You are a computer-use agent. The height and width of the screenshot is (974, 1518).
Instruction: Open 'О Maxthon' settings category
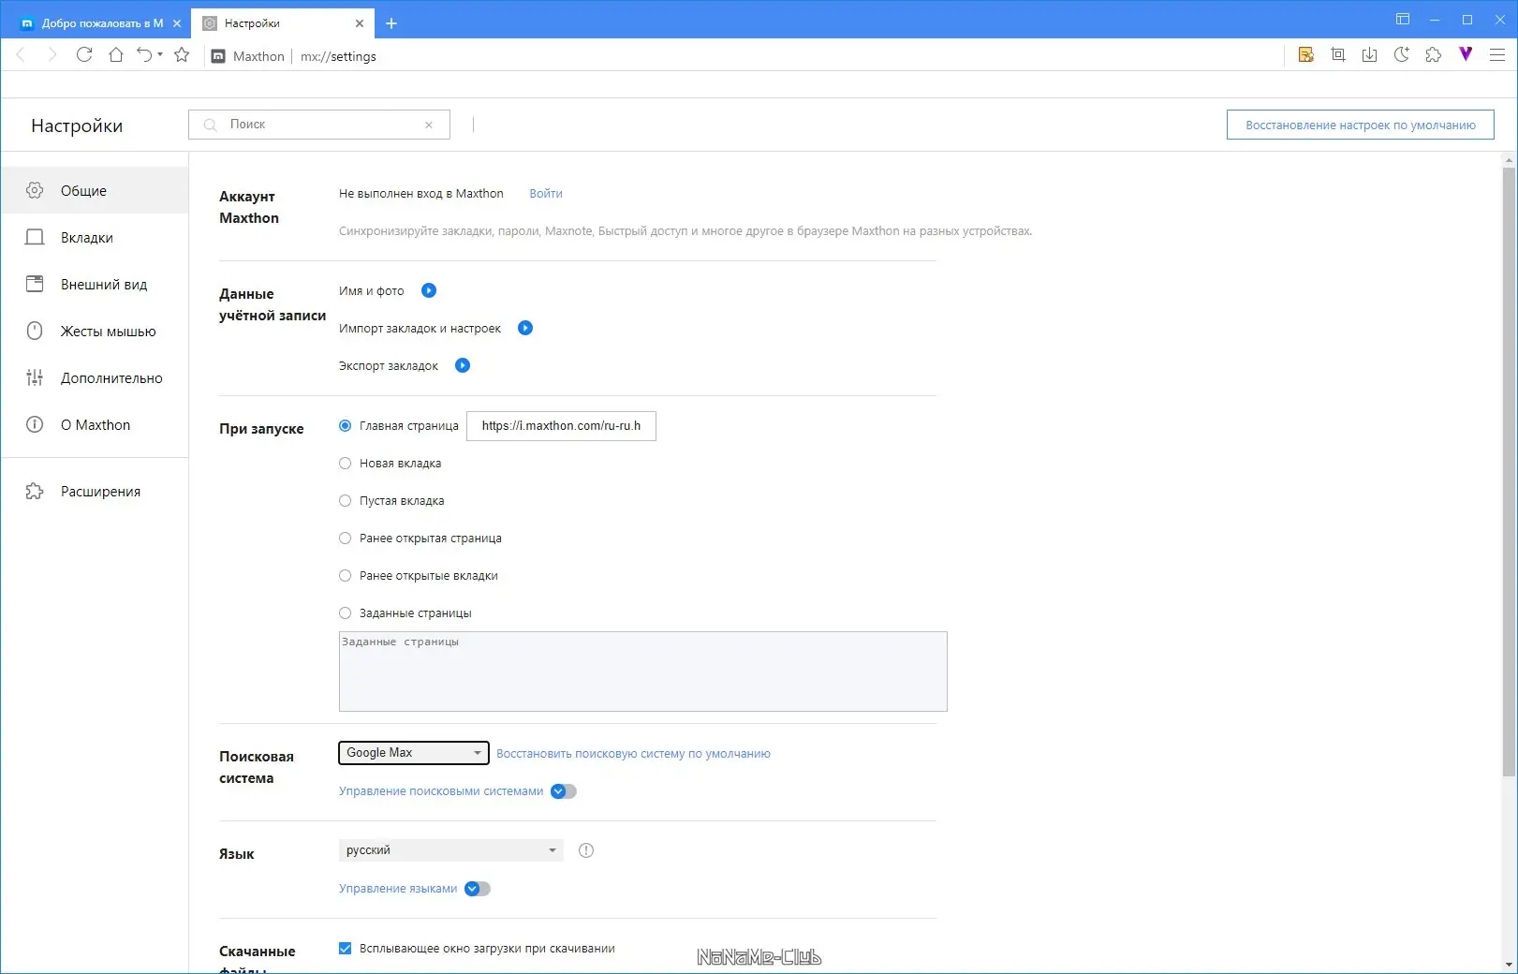(x=95, y=424)
